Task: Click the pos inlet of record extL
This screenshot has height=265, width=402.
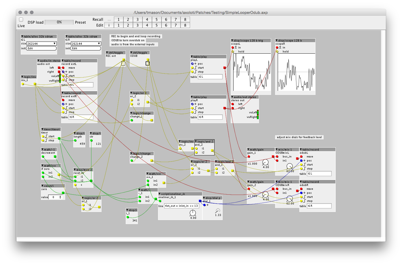Action: coord(63,72)
